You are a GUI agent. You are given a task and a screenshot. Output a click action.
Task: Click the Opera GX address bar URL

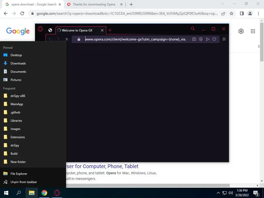pyautogui.click(x=135, y=39)
